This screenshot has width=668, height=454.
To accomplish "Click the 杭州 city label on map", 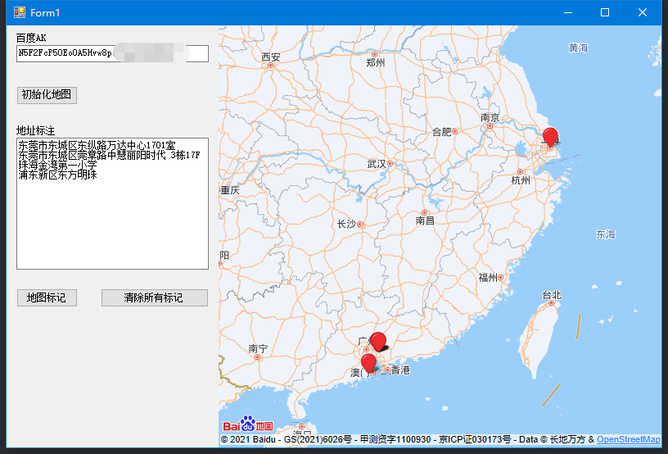I will [x=521, y=180].
